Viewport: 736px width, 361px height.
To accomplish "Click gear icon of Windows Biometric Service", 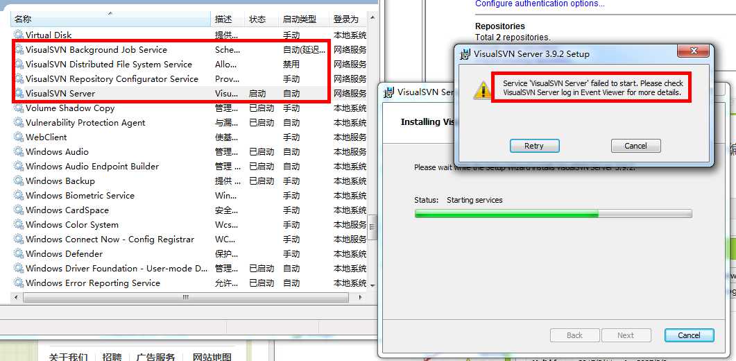I will (19, 195).
